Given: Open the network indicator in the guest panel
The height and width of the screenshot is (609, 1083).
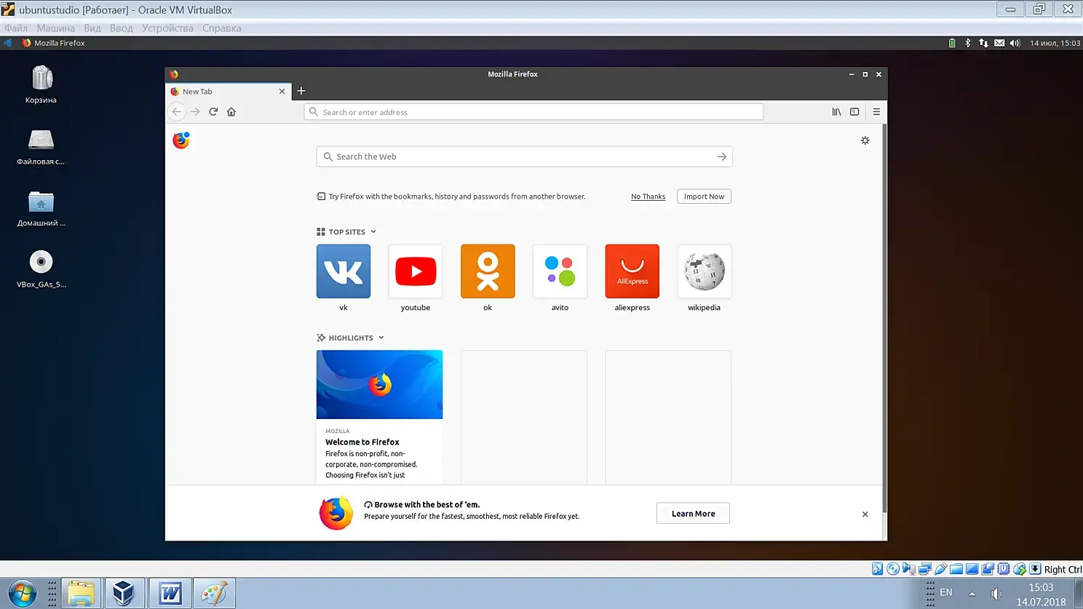Looking at the screenshot, I should click(983, 43).
